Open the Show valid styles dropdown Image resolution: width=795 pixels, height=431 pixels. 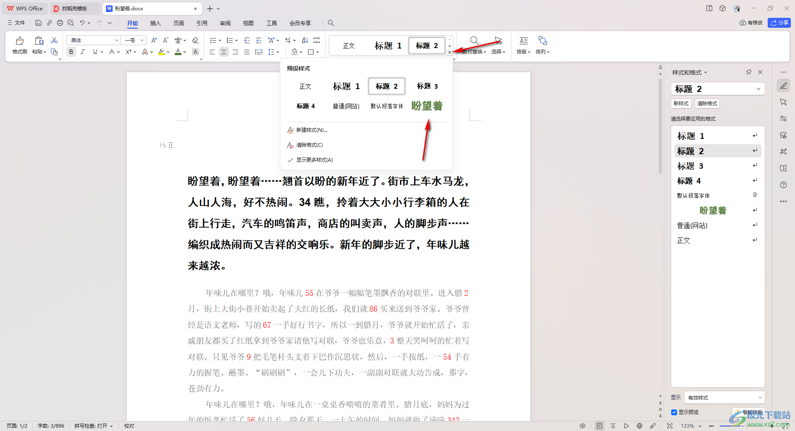pos(724,397)
